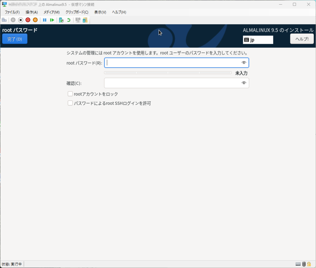
Task: Click the ヘルプ! button
Action: click(302, 39)
